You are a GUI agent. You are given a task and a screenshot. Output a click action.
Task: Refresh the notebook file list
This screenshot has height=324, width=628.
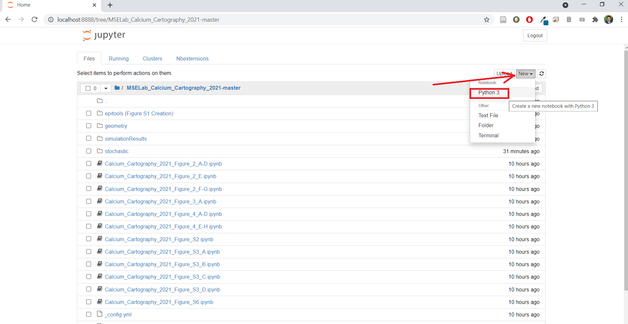coord(541,74)
